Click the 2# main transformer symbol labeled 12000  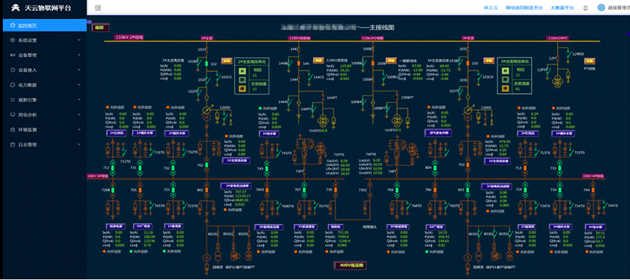point(208,111)
